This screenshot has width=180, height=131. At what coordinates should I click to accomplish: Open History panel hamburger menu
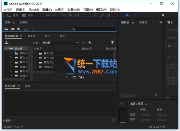19,86
